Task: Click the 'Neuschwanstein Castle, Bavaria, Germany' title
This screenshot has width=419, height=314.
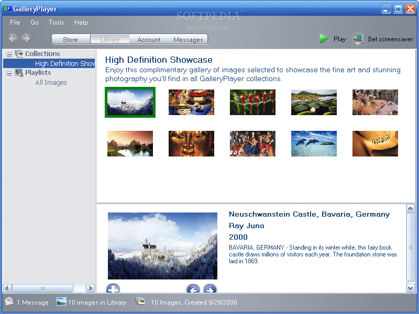Action: pos(309,214)
